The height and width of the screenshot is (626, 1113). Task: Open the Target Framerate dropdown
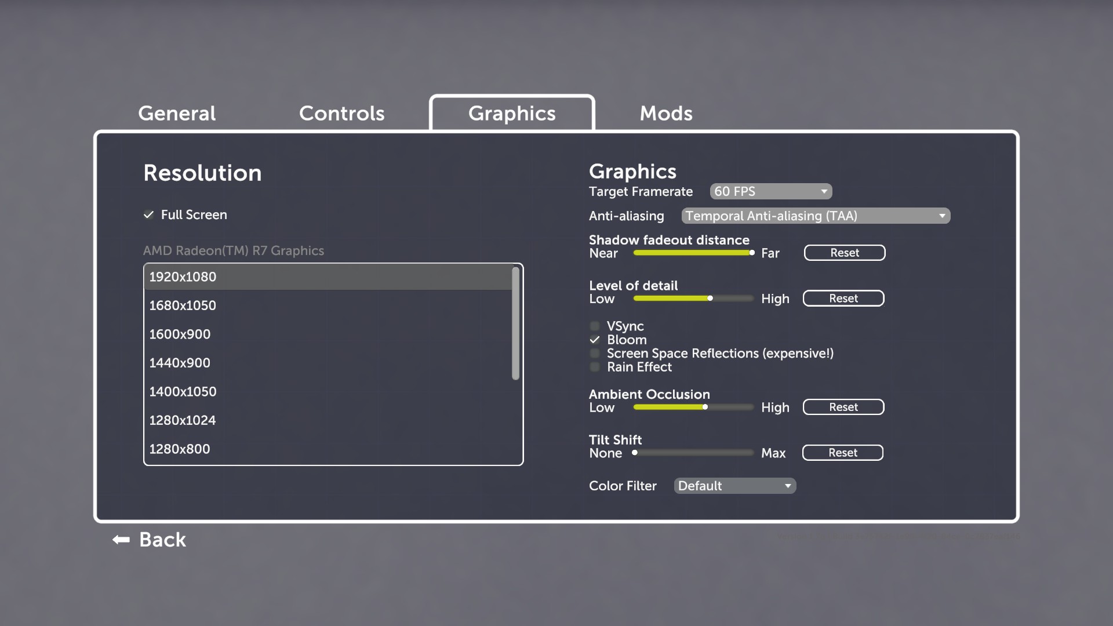tap(770, 191)
